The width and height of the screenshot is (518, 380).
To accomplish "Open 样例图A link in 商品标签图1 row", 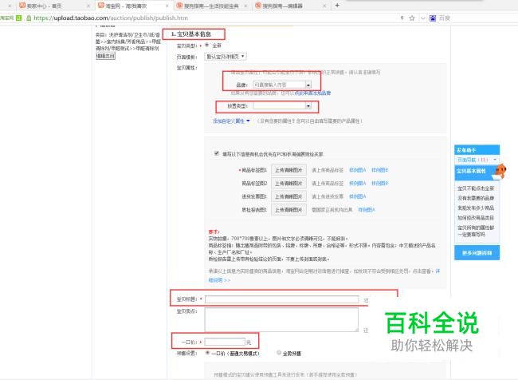I will (358, 170).
